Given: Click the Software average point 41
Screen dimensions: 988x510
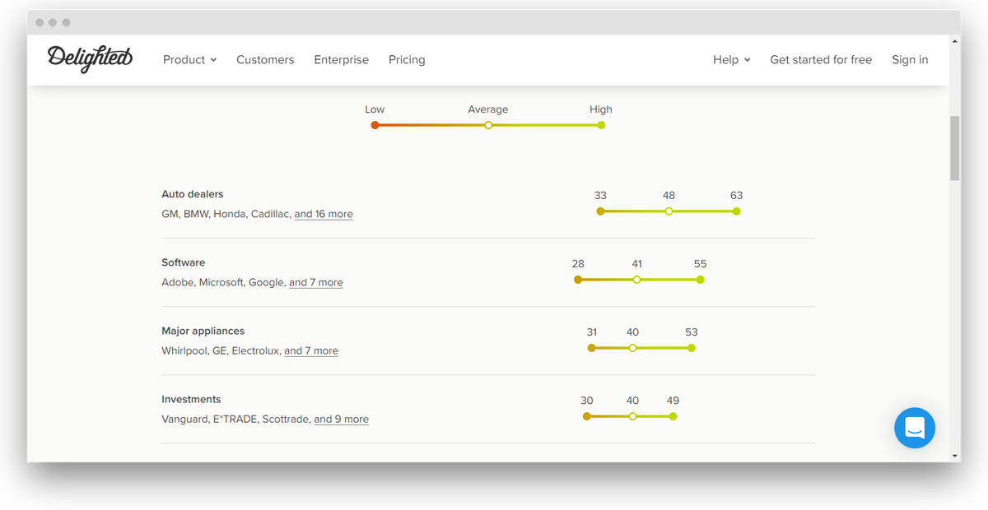Looking at the screenshot, I should 636,280.
